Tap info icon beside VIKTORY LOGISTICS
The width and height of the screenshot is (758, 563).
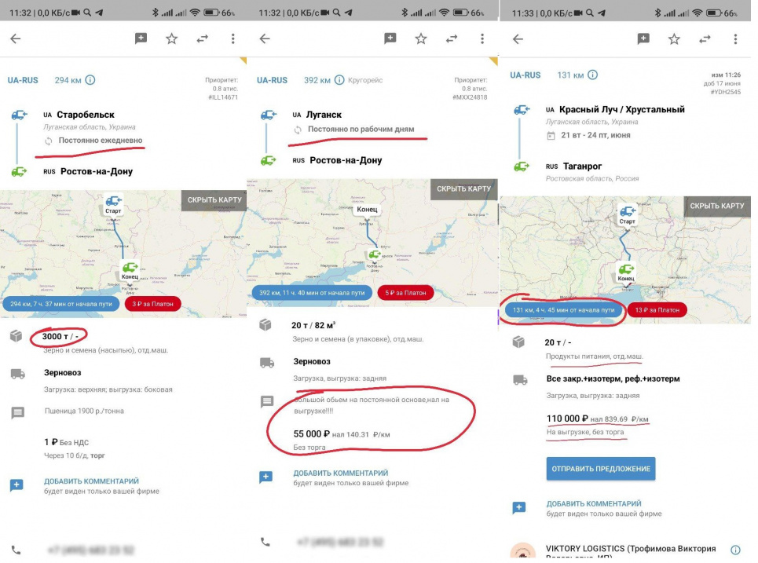point(735,550)
